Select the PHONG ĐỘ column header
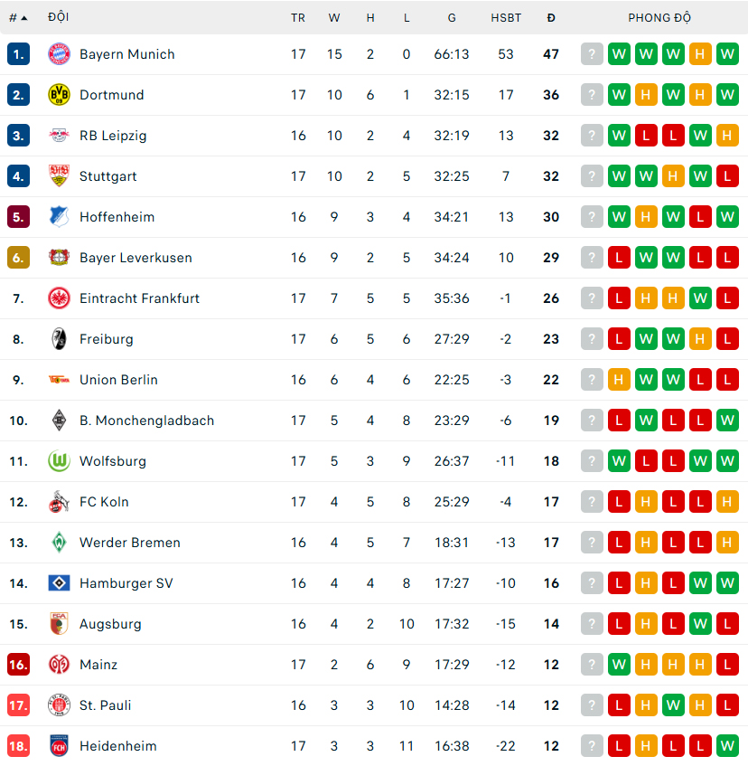 point(660,17)
